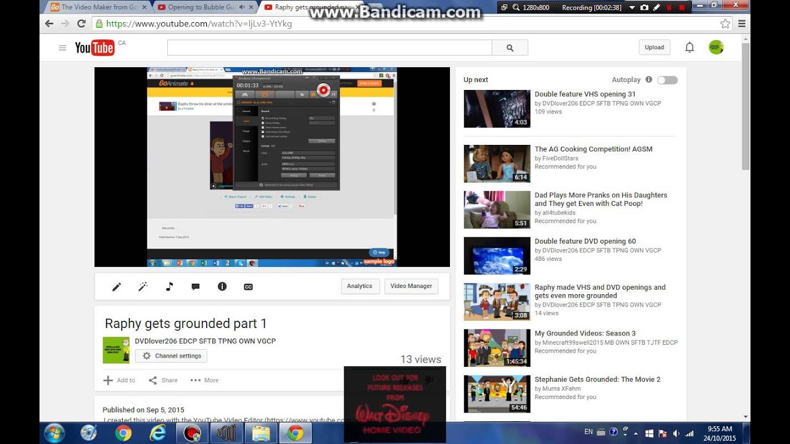Click the Share button
Viewport: 790px width, 444px height.
tap(163, 380)
